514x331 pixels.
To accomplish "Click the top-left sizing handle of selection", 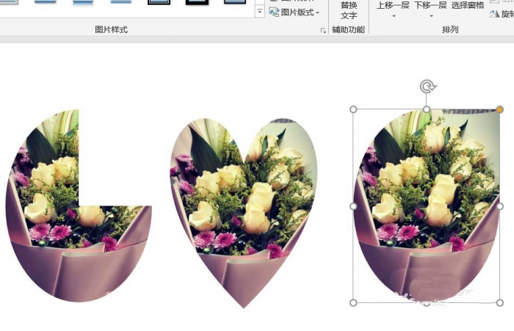I will tap(353, 109).
